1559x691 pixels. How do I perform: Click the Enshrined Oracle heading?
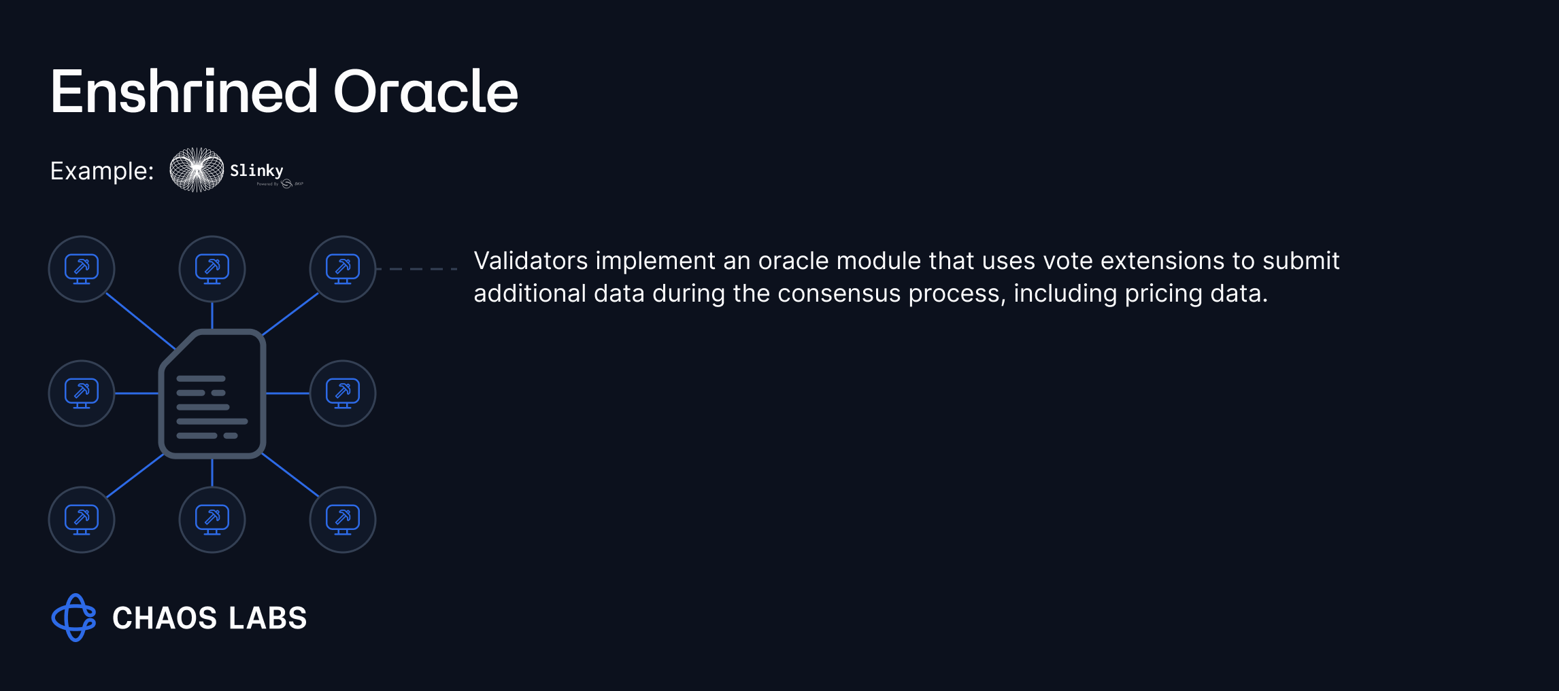click(x=284, y=91)
